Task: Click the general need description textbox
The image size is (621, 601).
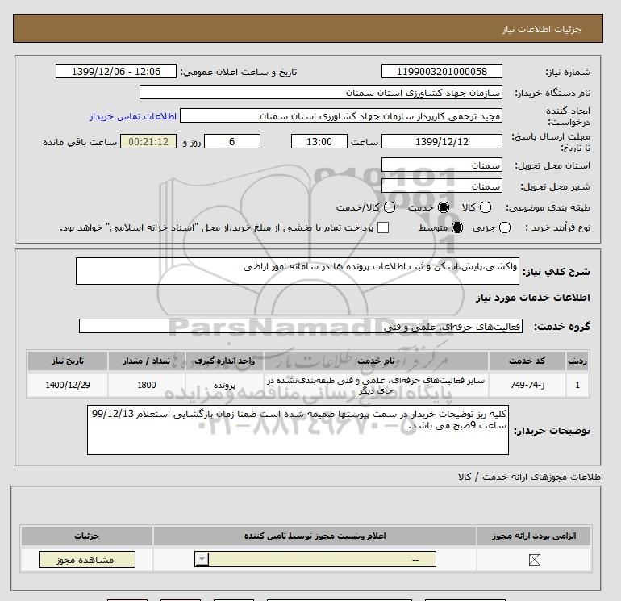Action: click(x=298, y=271)
